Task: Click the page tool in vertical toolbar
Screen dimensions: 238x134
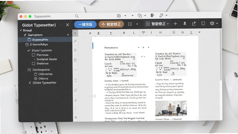Action: tap(75, 60)
